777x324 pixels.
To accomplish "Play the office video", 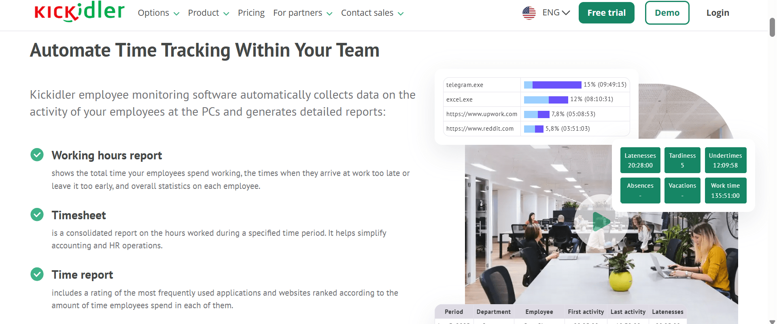I will pyautogui.click(x=601, y=221).
